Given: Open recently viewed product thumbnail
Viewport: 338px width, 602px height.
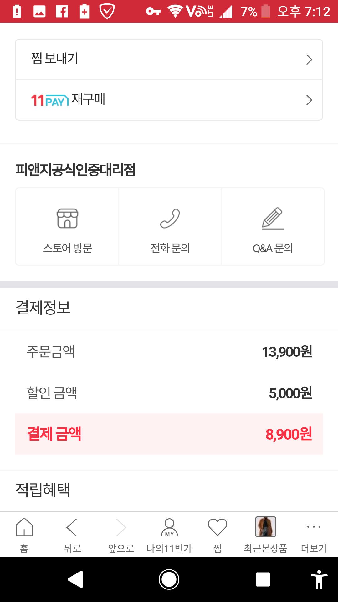Looking at the screenshot, I should pyautogui.click(x=266, y=527).
